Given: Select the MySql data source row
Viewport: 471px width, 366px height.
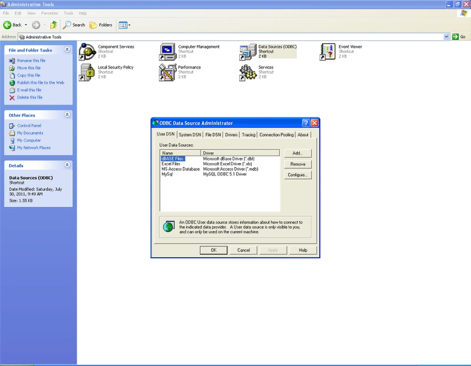Looking at the screenshot, I should [x=220, y=174].
